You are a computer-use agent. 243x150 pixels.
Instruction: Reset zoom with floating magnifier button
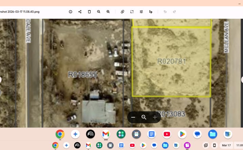click(x=144, y=117)
